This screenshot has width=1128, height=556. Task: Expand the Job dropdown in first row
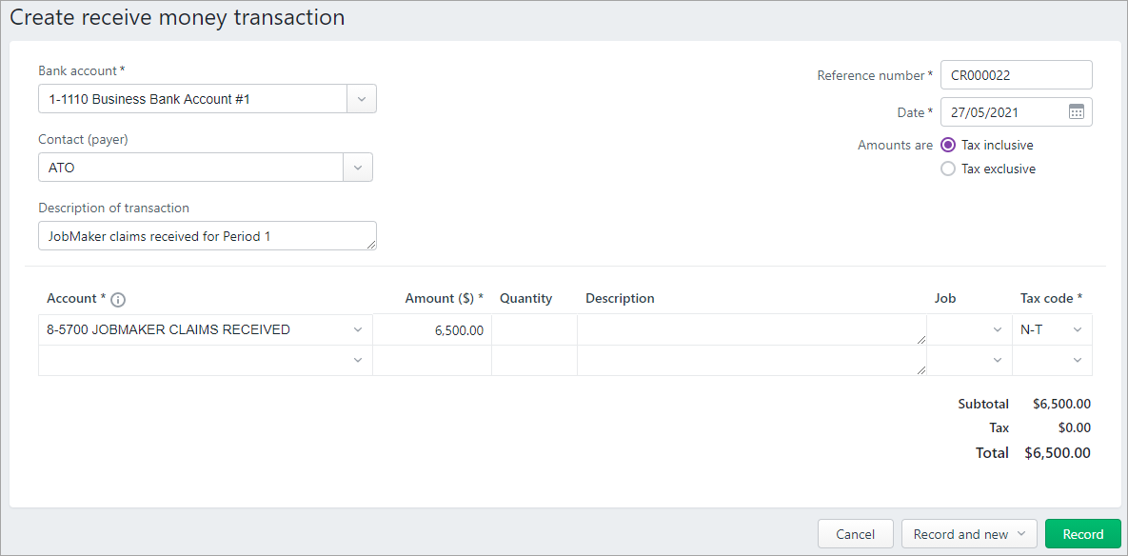point(997,329)
